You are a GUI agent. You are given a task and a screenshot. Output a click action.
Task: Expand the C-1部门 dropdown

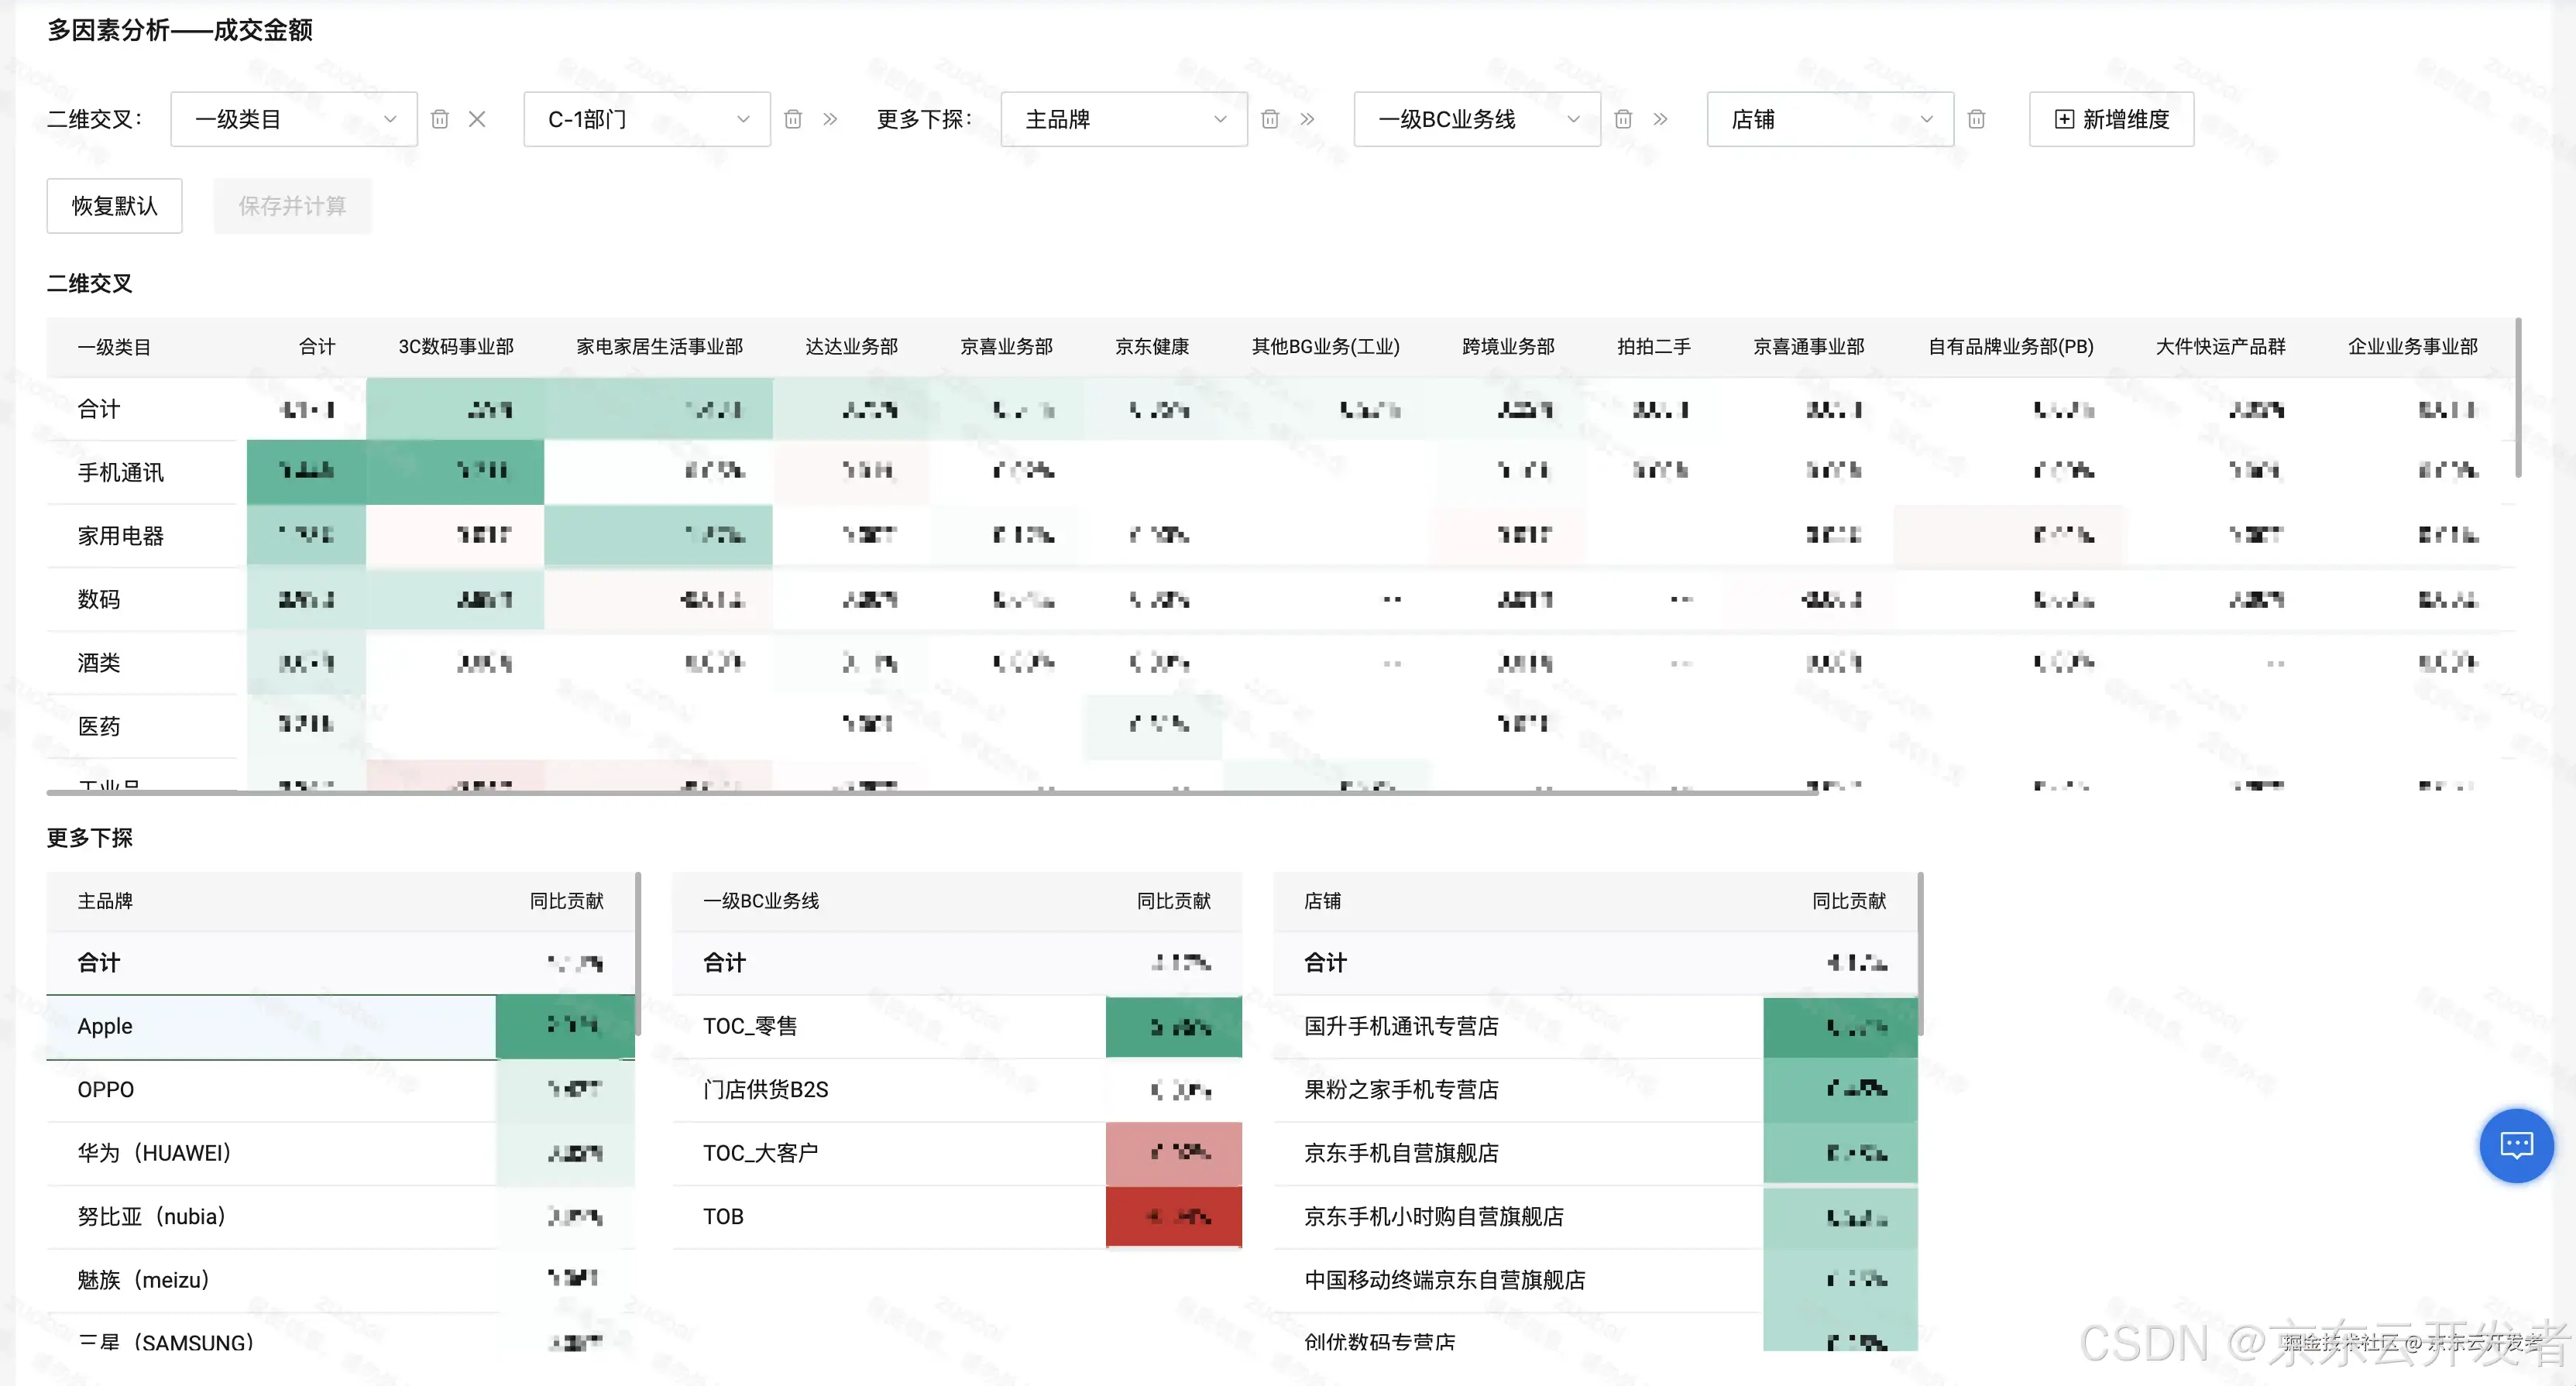pos(646,120)
